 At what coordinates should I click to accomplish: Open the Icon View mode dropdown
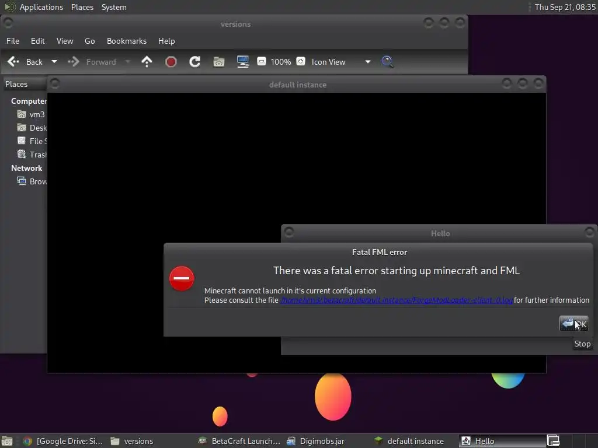coord(340,62)
